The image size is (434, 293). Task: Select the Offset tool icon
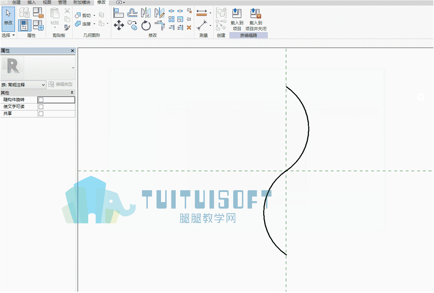(x=132, y=13)
